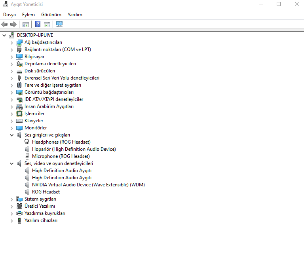304x256 pixels.
Task: Select Microphone (ROG Headset) device
Action: 61,156
